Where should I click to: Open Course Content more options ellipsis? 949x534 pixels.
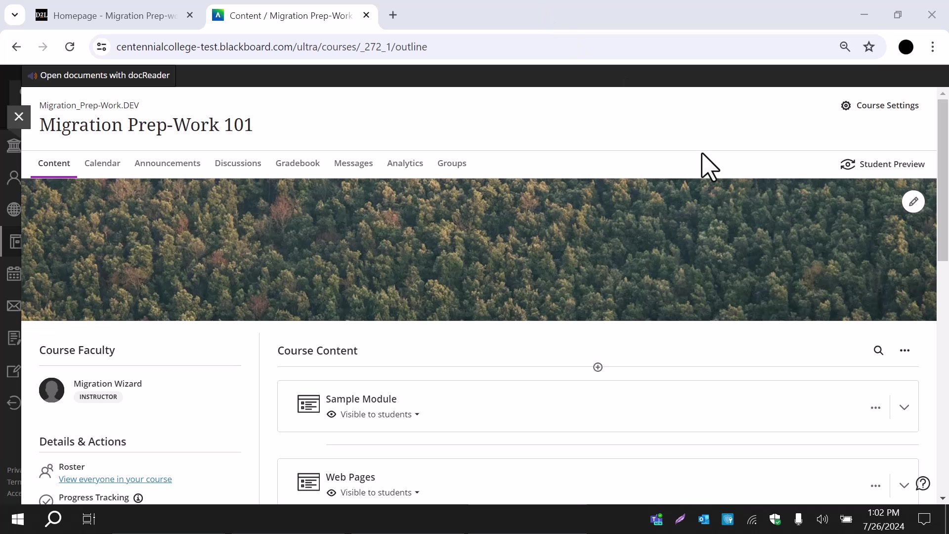click(905, 351)
